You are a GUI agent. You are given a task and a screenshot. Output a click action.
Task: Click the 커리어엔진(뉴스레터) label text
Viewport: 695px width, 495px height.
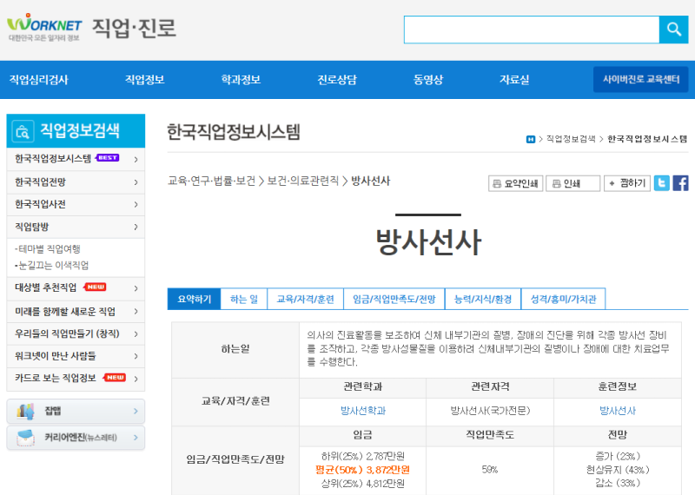pyautogui.click(x=81, y=438)
